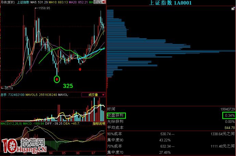The width and height of the screenshot is (236, 156).
Task: Click the 95.79 low price marker
Action: point(7,88)
